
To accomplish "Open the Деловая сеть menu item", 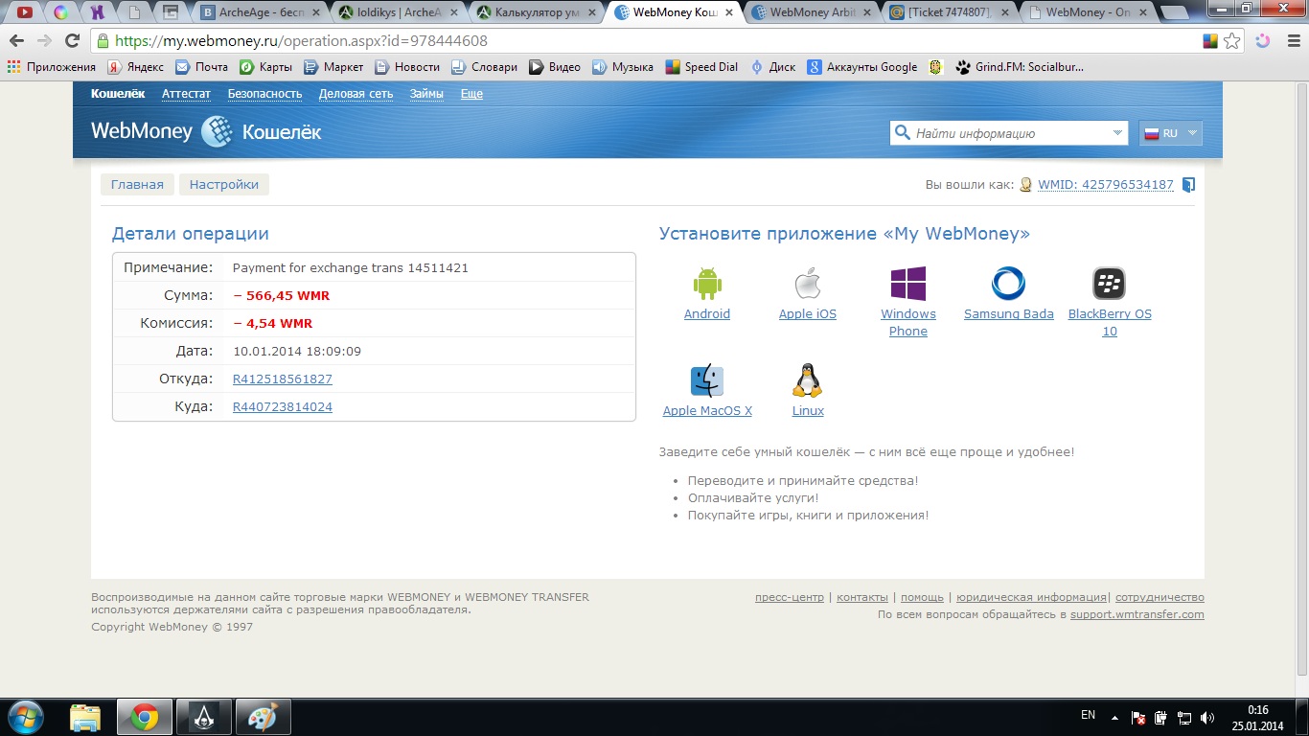I will [x=356, y=94].
